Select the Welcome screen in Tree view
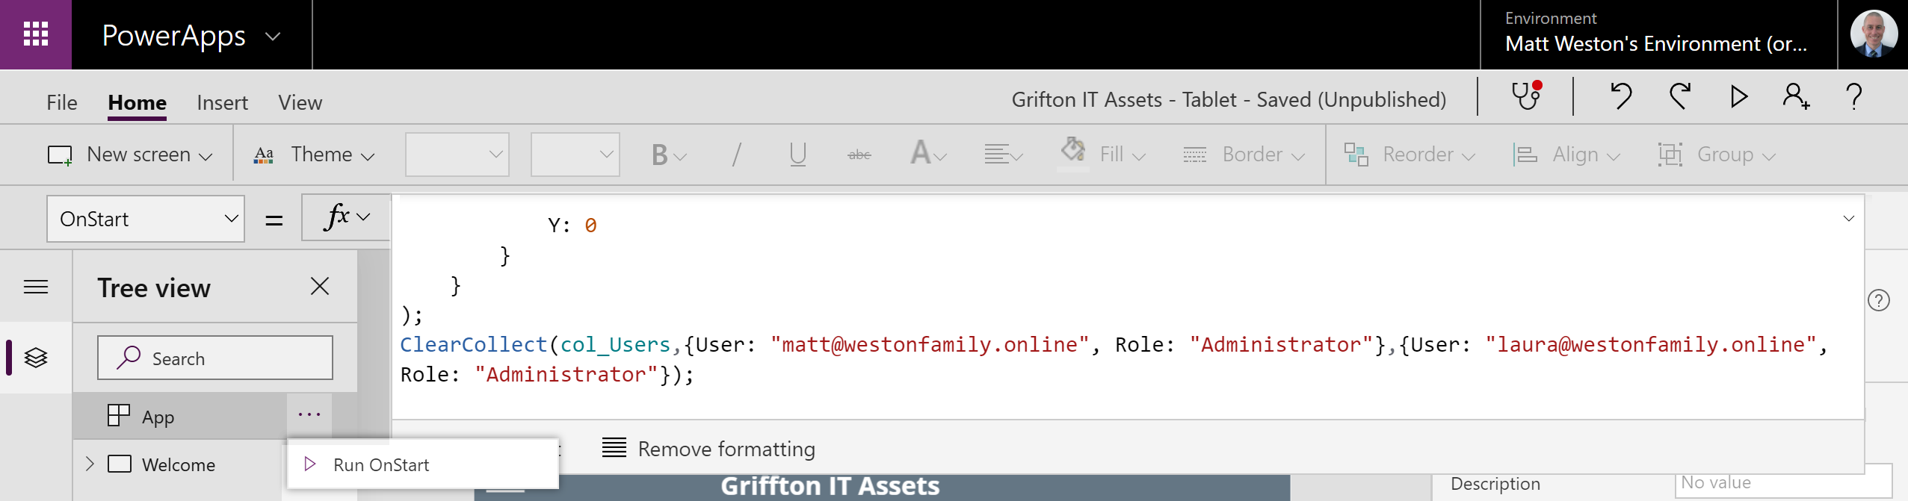 point(179,464)
